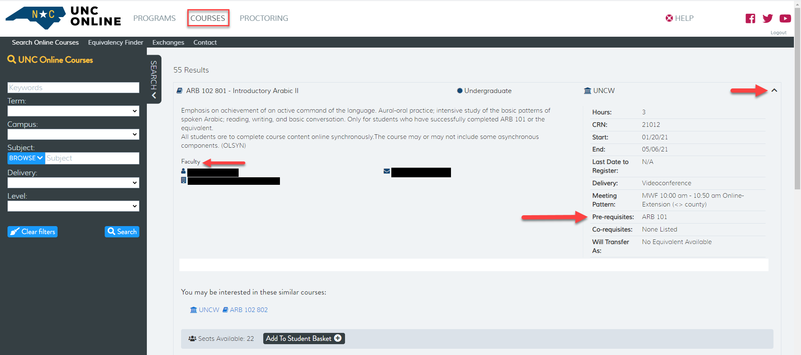Viewport: 801px width, 355px height.
Task: Click the Keywords search field
Action: pyautogui.click(x=73, y=88)
